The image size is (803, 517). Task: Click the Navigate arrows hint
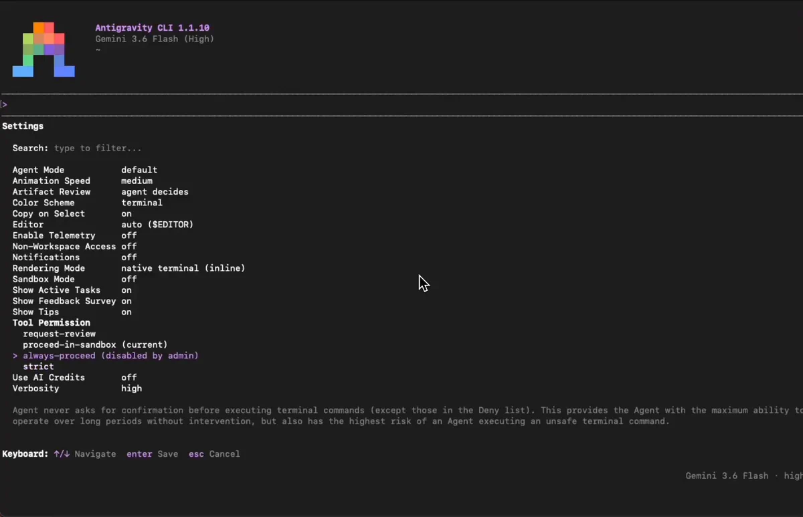pos(85,454)
